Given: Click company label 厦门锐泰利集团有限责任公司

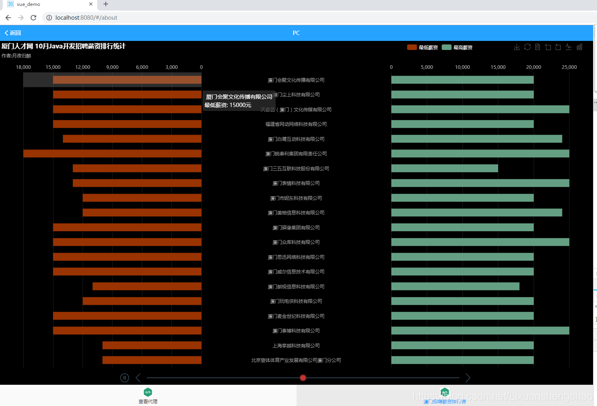Looking at the screenshot, I should [296, 154].
